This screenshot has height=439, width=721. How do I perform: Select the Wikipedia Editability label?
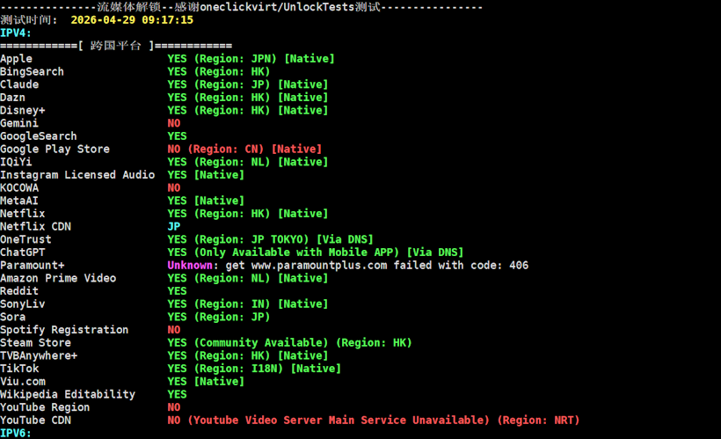tap(68, 394)
